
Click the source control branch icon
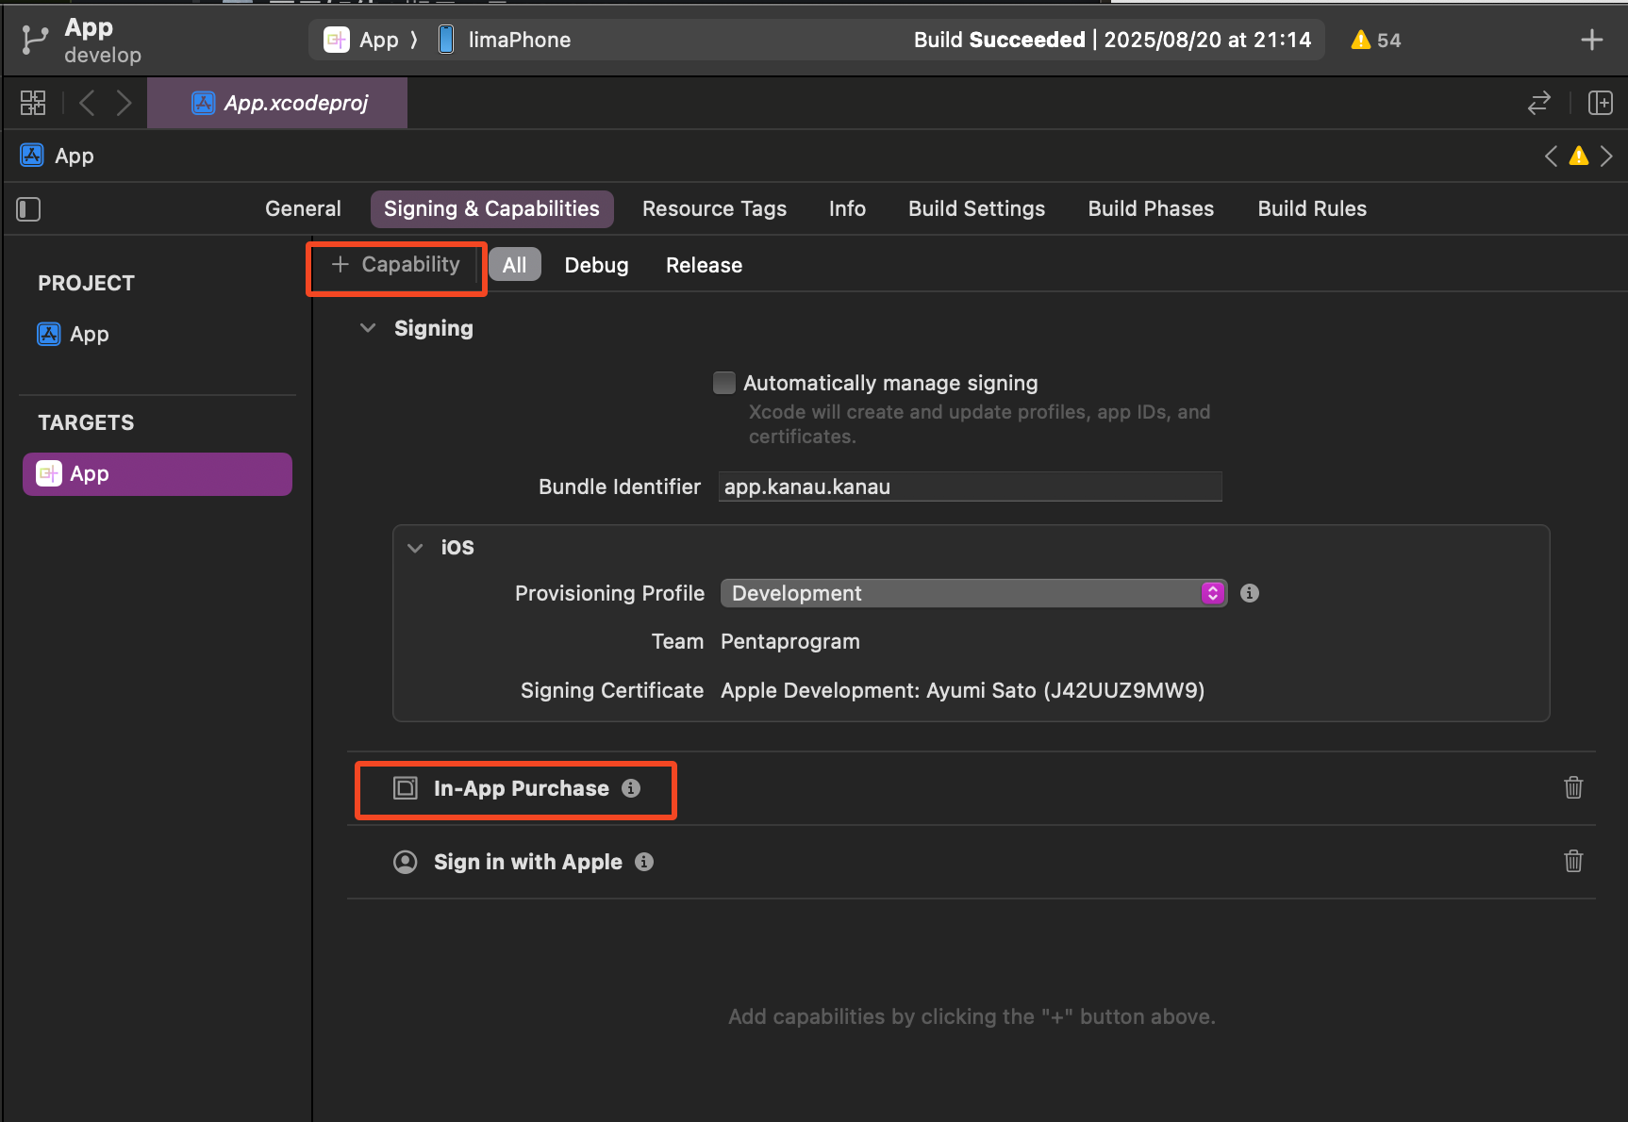coord(34,40)
